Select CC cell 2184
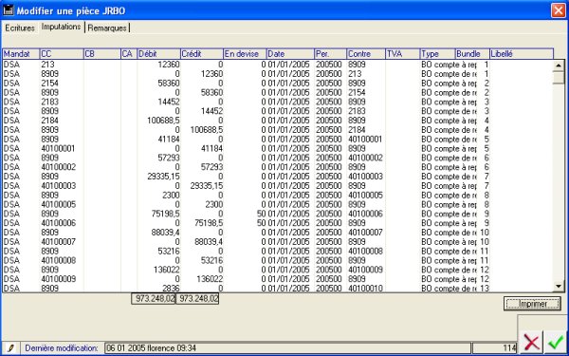 (x=49, y=121)
